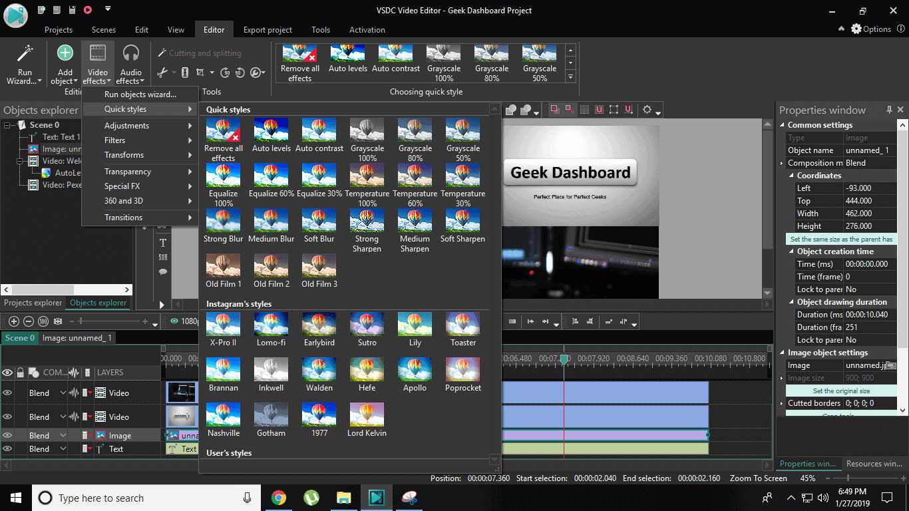The height and width of the screenshot is (511, 909).
Task: Collapse the Scene 0 tree node
Action: [7, 125]
